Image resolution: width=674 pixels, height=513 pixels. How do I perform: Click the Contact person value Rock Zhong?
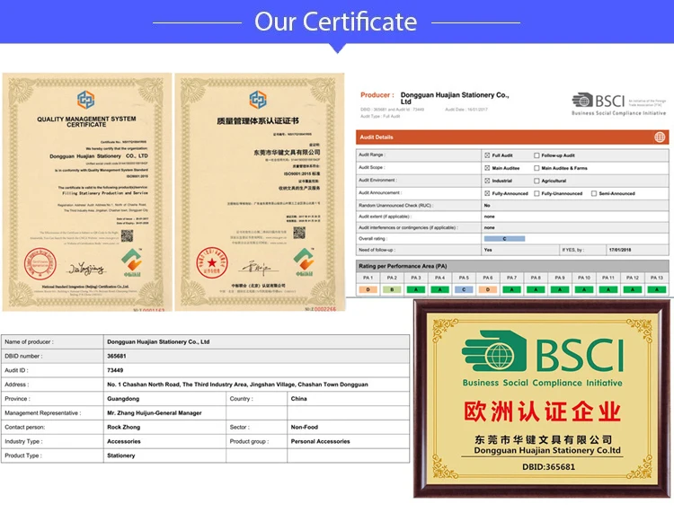pos(123,427)
